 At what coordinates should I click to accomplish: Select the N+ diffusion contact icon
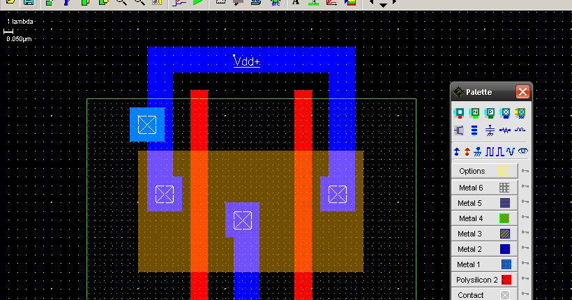[474, 113]
